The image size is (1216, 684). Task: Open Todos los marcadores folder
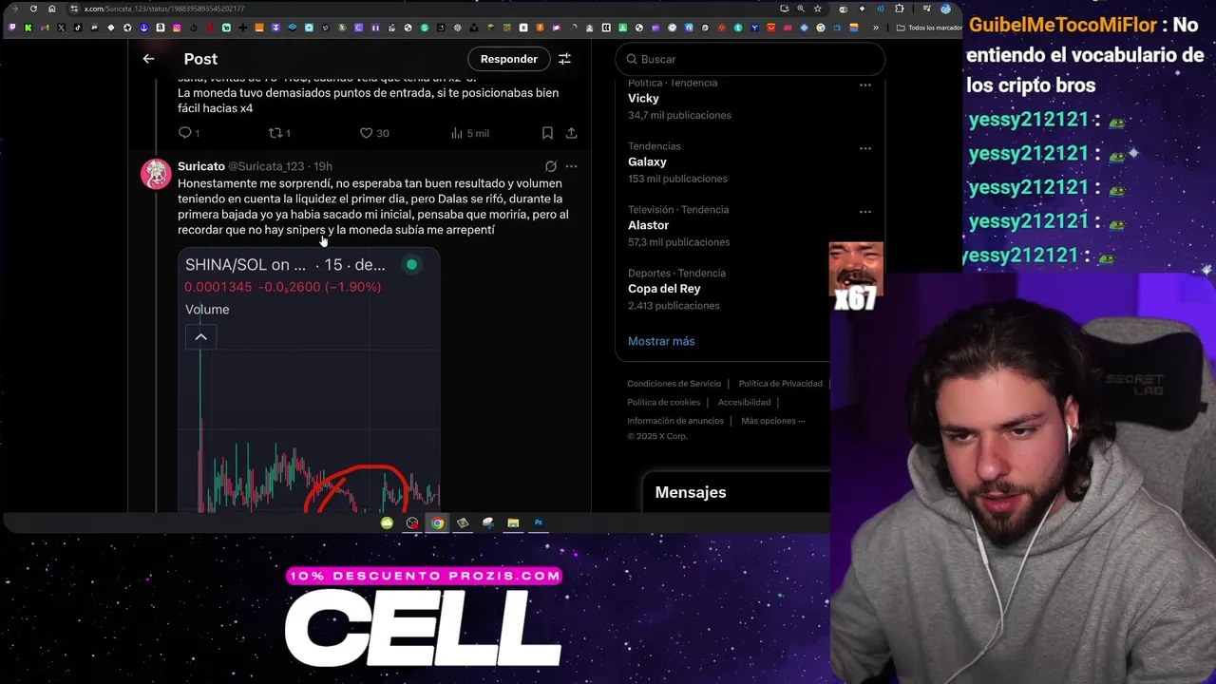929,28
